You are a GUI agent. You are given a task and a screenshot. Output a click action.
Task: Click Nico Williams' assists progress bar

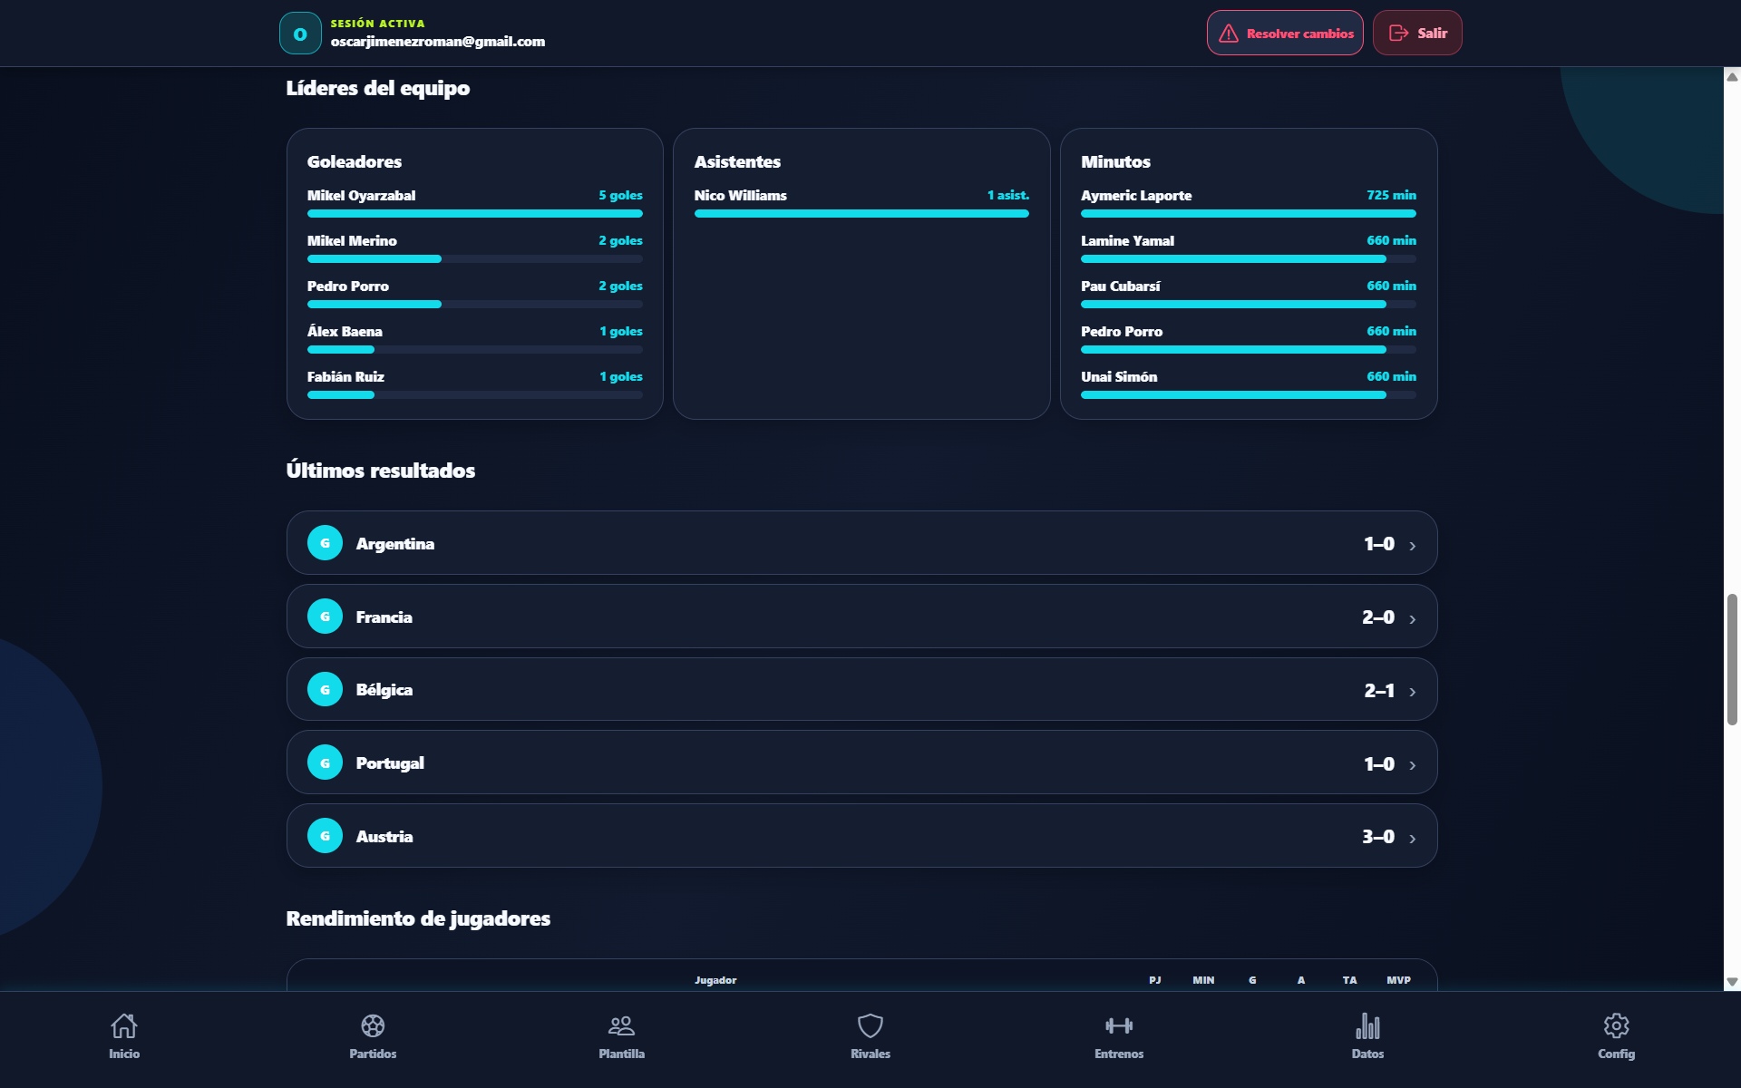tap(861, 214)
